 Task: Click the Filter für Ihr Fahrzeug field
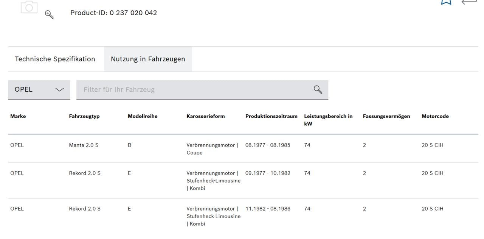tap(189, 89)
